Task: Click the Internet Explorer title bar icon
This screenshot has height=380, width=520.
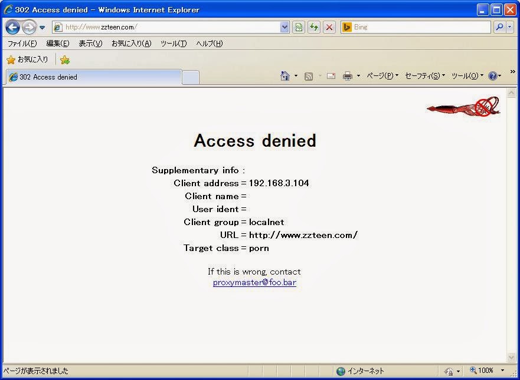Action: [8, 9]
